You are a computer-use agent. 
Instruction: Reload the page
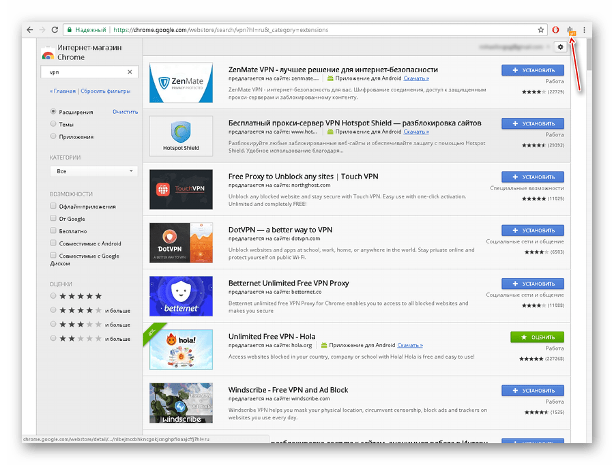tap(55, 30)
